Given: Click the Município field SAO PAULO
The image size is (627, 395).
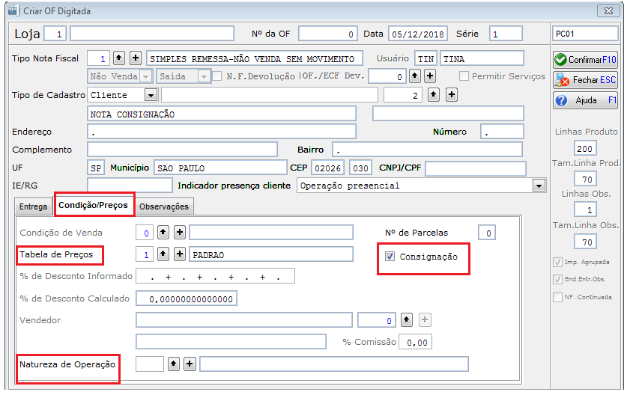Looking at the screenshot, I should [x=220, y=168].
